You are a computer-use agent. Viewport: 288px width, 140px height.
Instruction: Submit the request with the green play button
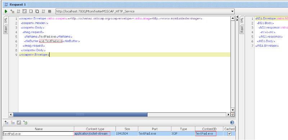coord(6,11)
